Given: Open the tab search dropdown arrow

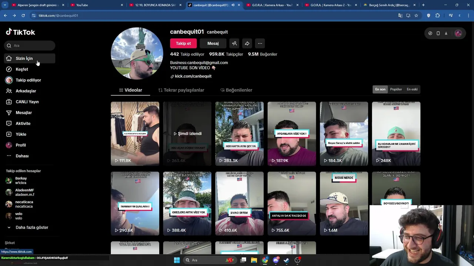Looking at the screenshot, I should pyautogui.click(x=5, y=5).
